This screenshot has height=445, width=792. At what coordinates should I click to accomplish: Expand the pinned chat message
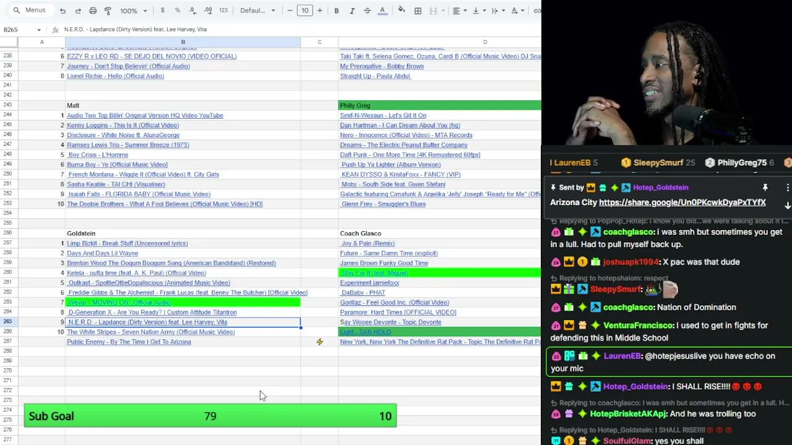pos(788,205)
